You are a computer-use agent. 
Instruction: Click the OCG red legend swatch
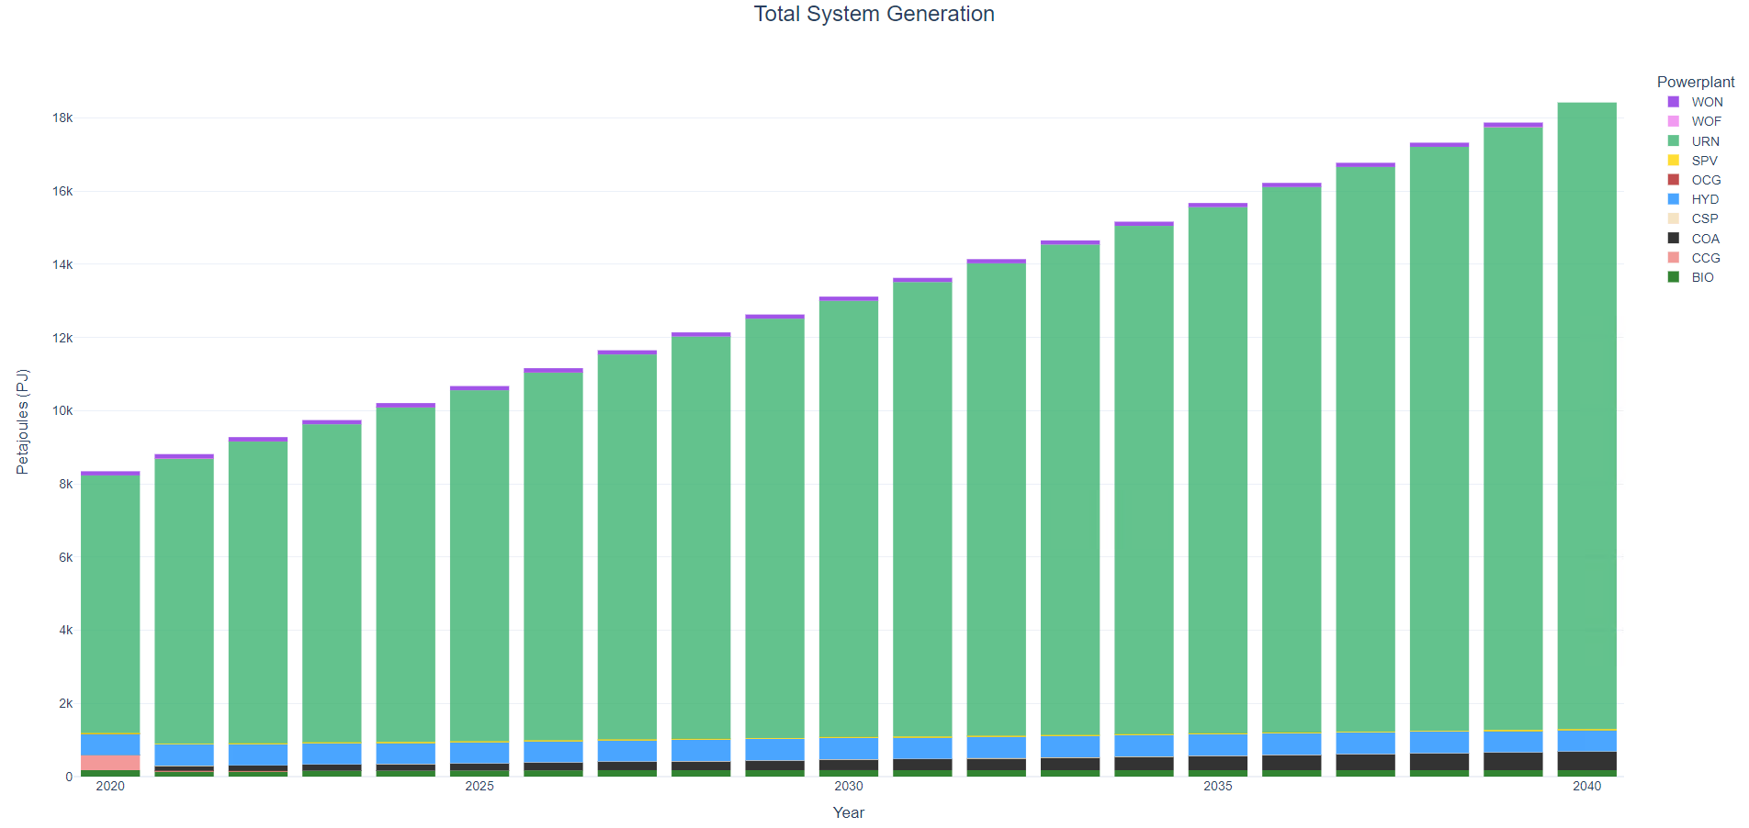[1674, 180]
